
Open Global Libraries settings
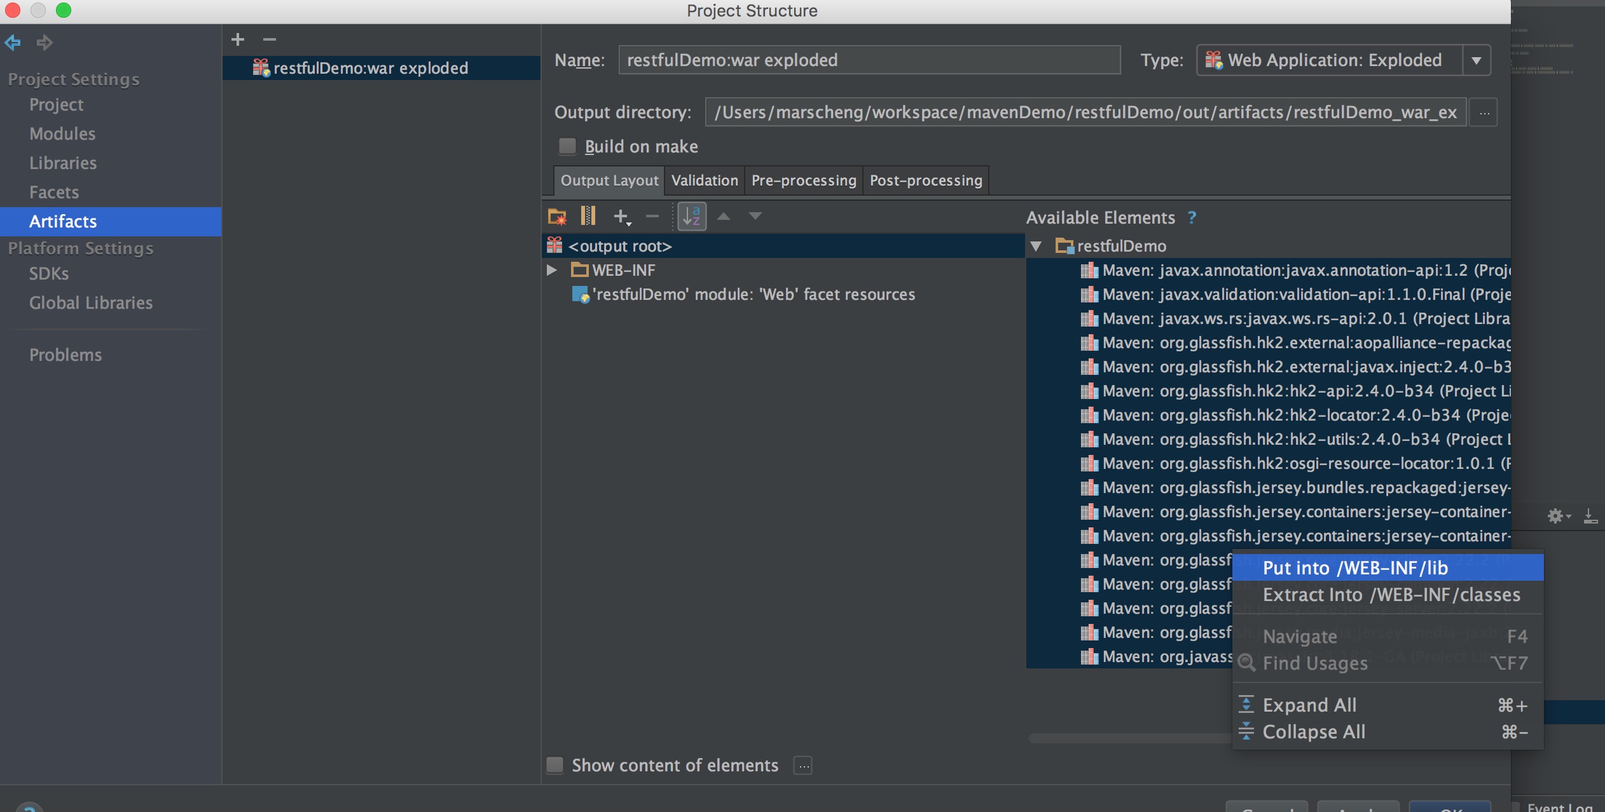pos(91,303)
